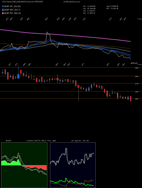This screenshot has height=188, width=142.
Task: Click the Pre L: 238.07 low value
Action: (x=89, y=11)
